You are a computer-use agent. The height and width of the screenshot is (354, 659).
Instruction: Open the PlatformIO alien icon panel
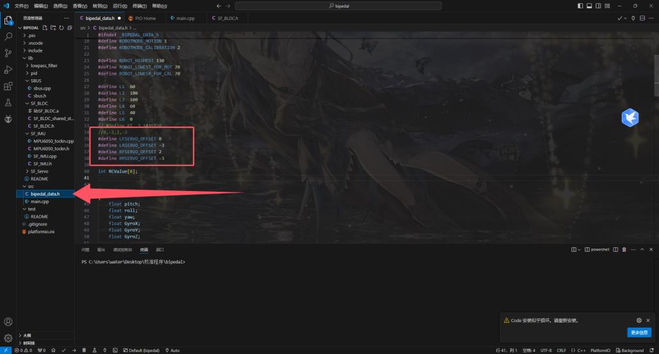(8, 119)
